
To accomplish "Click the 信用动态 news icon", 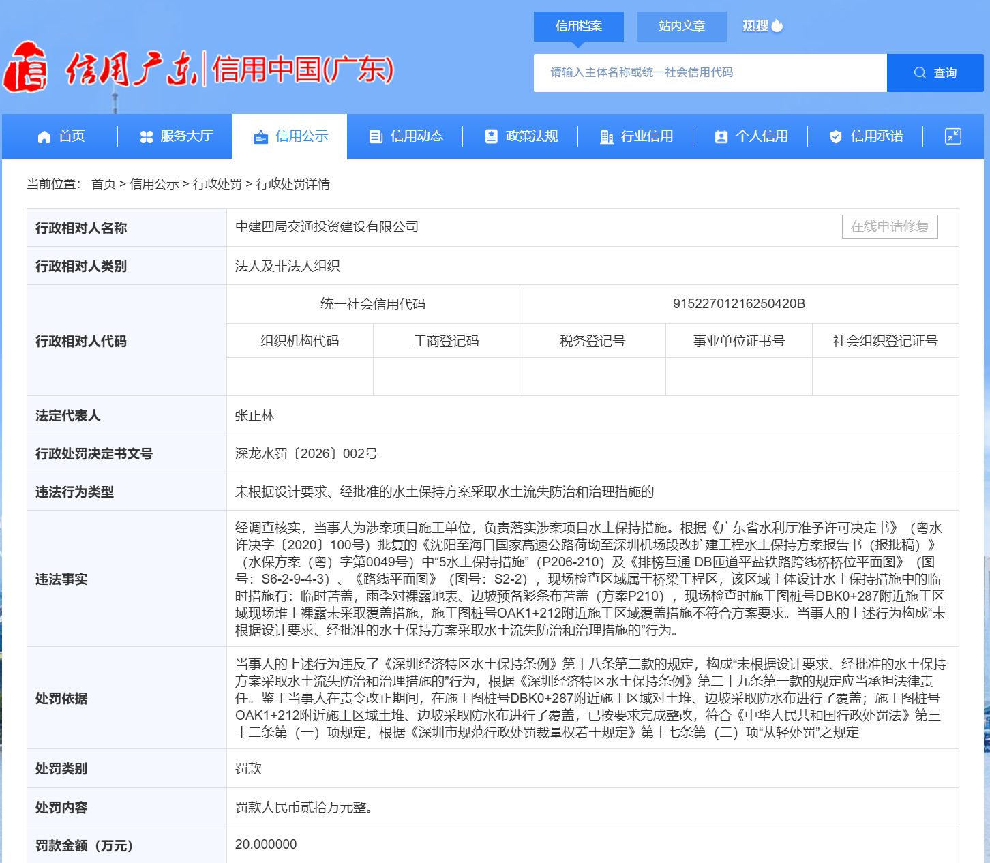I will click(376, 136).
